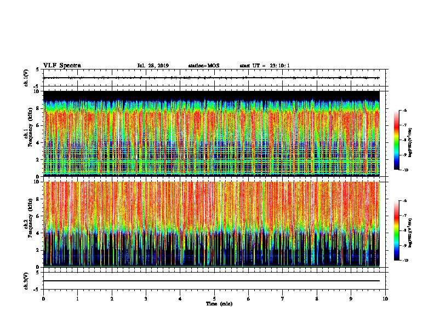Click time-axis tick label "7"
Image resolution: width=434 pixels, height=335 pixels.
[x=283, y=299]
